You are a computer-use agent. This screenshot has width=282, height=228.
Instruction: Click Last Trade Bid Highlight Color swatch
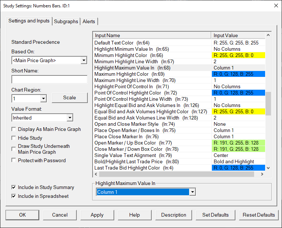pyautogui.click(x=238, y=168)
